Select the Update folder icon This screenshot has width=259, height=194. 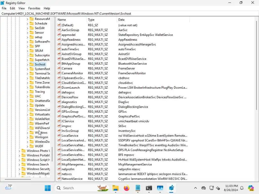(x=32, y=105)
